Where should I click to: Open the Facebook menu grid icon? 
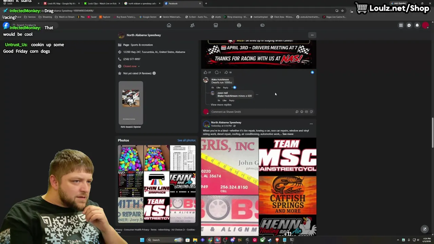pyautogui.click(x=401, y=25)
